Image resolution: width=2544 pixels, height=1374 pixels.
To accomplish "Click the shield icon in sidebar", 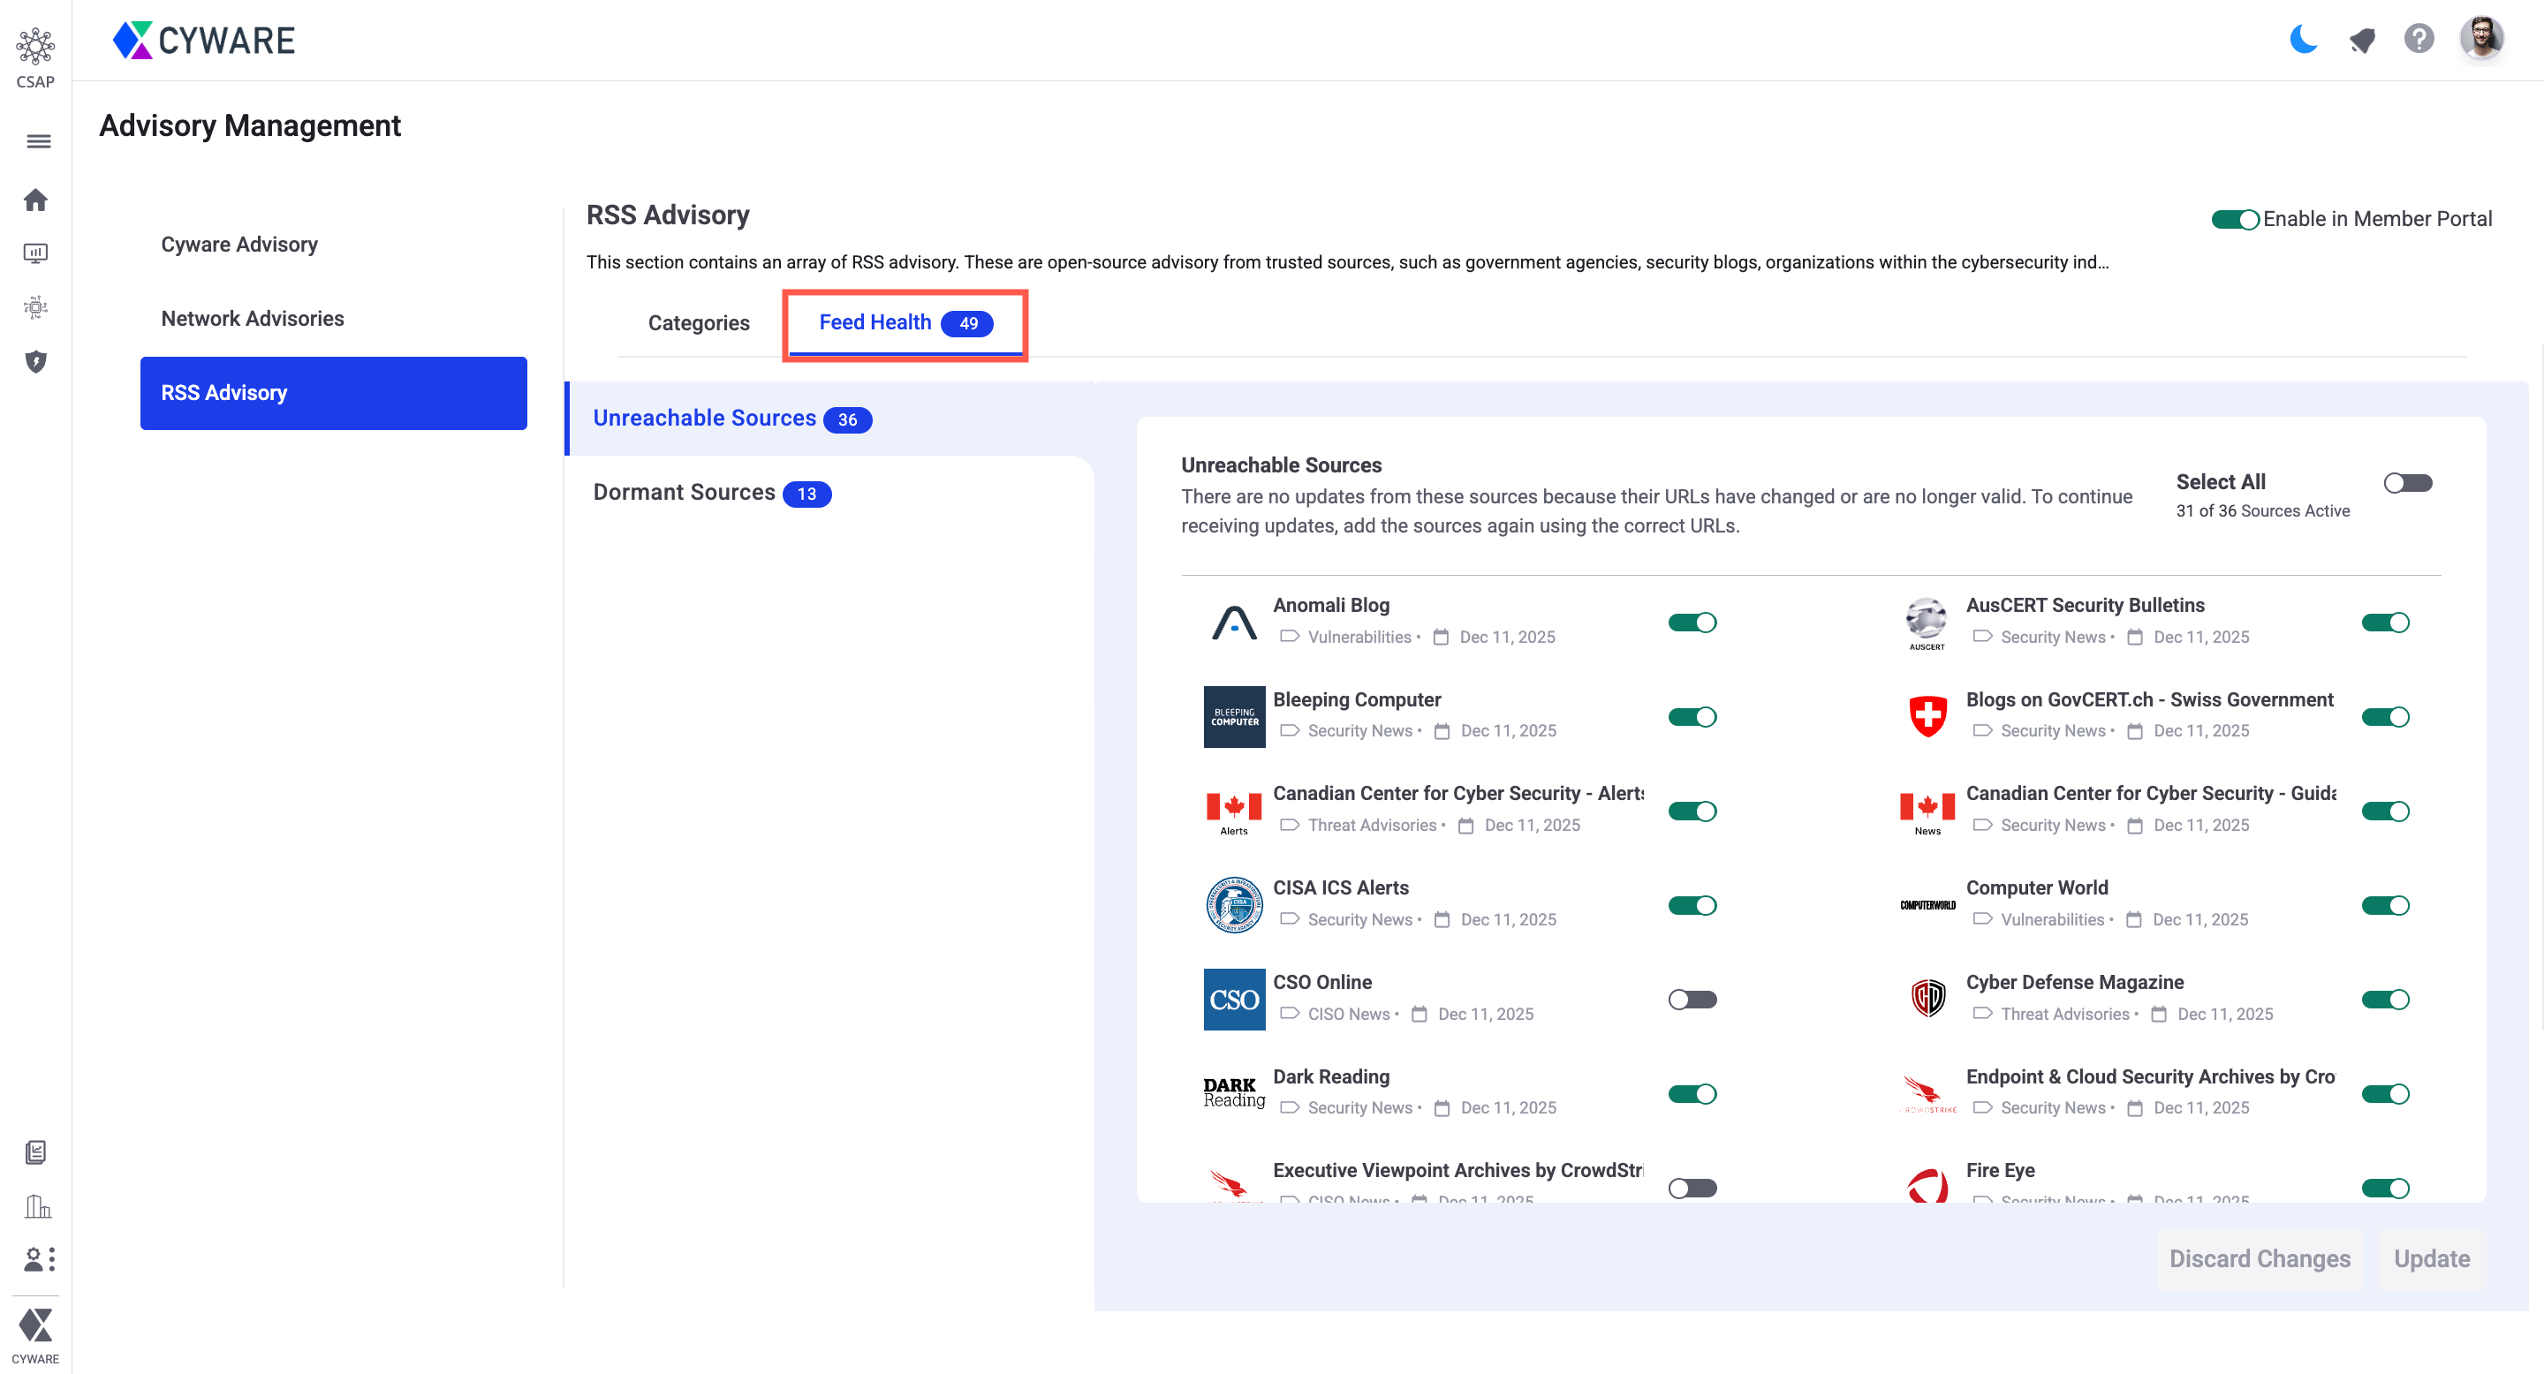I will click(35, 361).
